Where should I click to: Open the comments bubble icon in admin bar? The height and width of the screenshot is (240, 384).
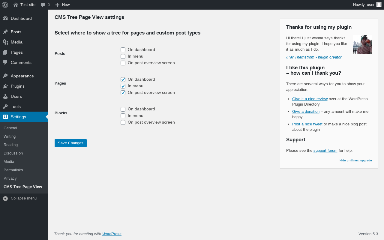pyautogui.click(x=43, y=5)
